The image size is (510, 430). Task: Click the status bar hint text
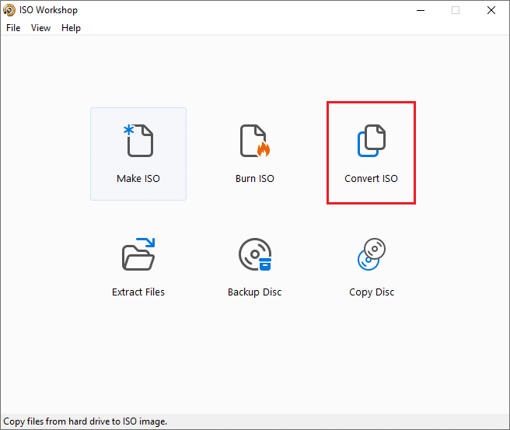(x=86, y=422)
